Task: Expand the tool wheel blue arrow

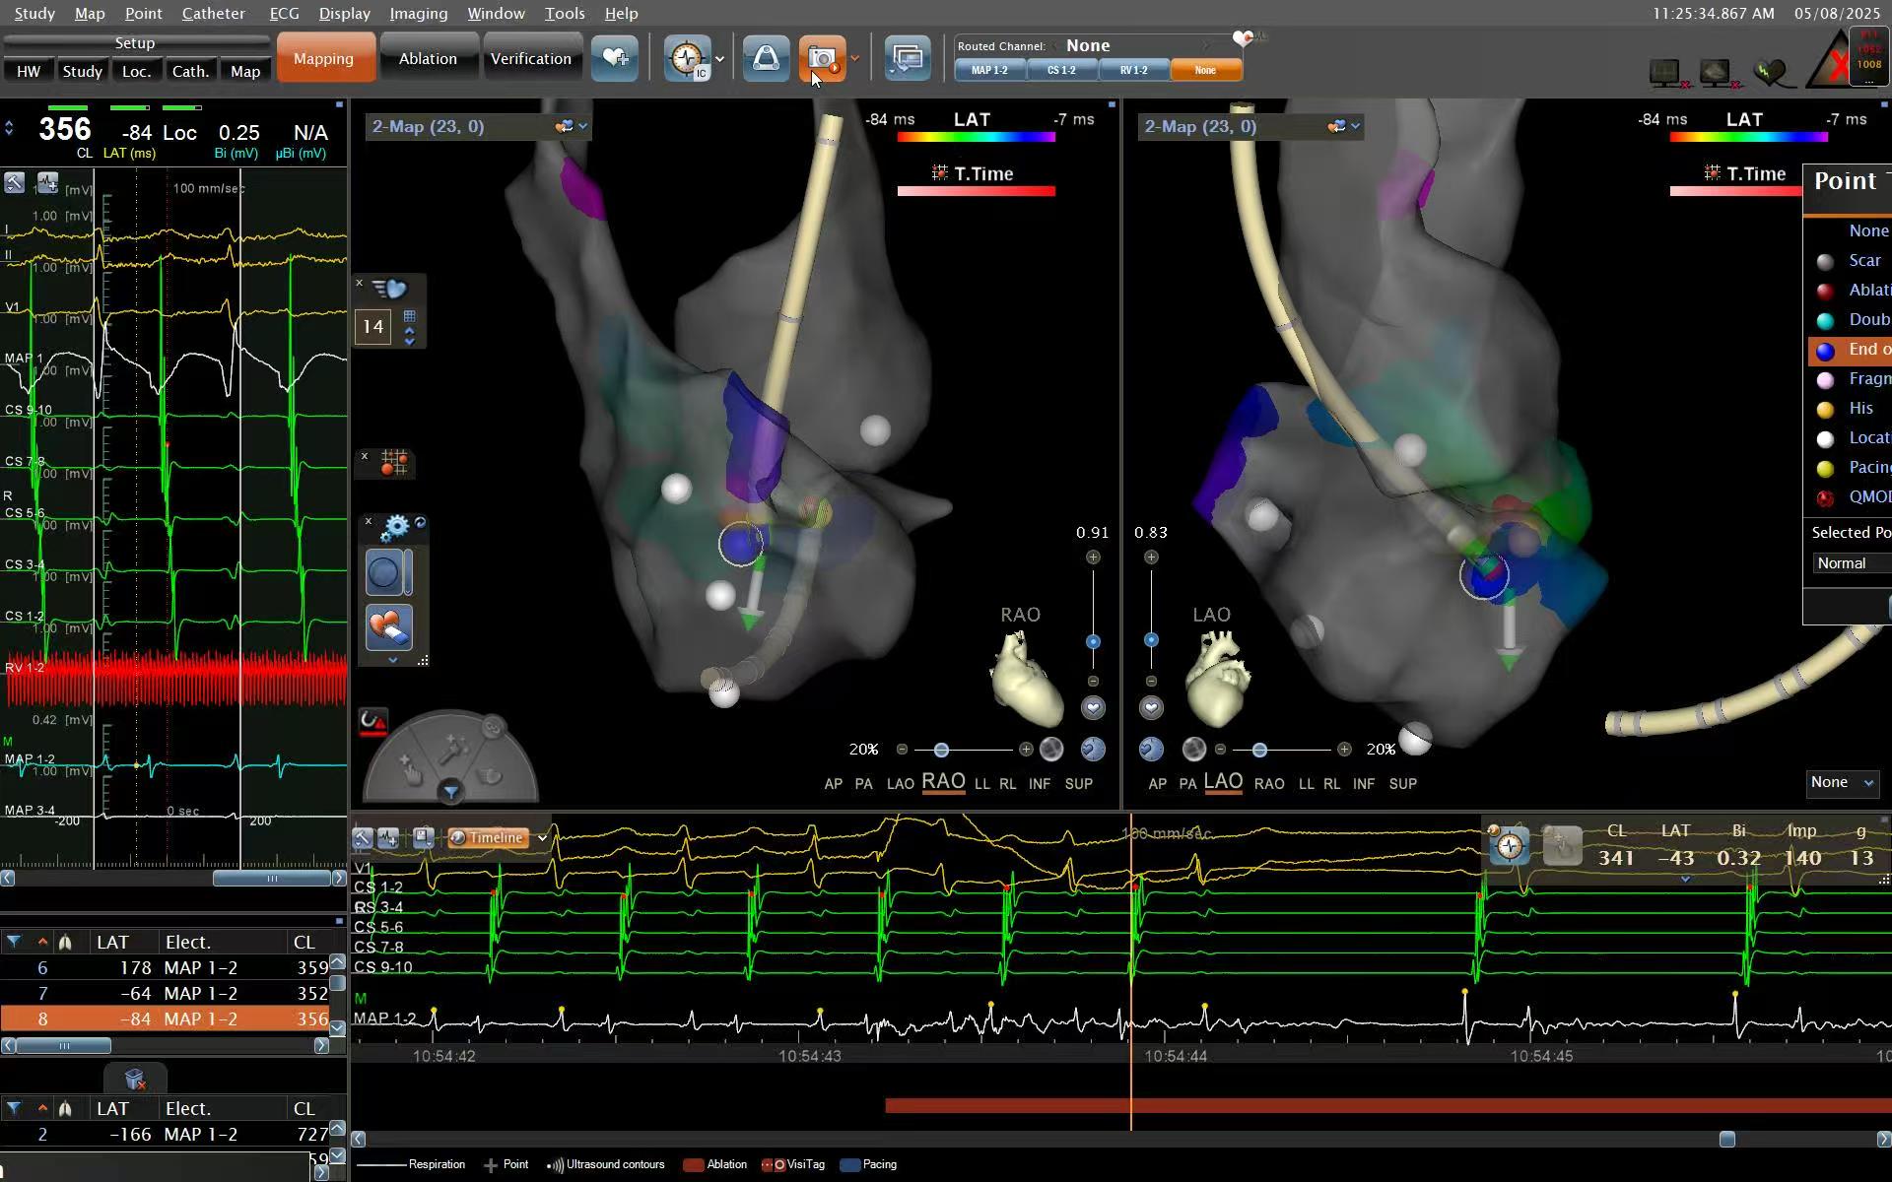Action: pyautogui.click(x=450, y=791)
